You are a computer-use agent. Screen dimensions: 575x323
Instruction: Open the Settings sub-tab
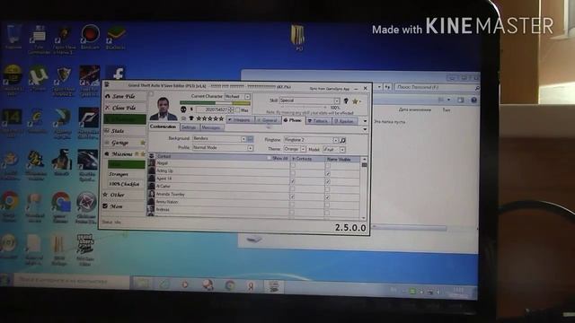click(189, 127)
